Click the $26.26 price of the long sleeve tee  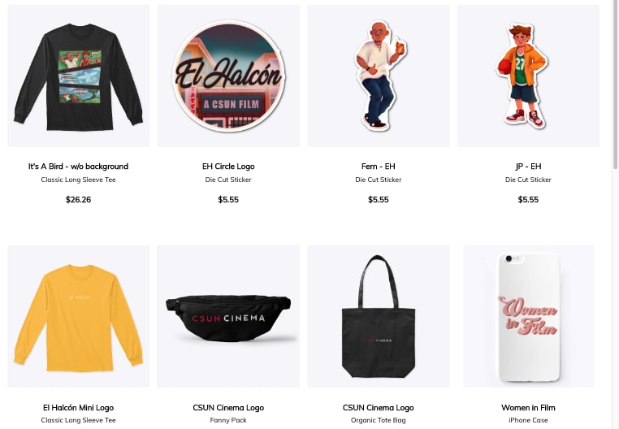click(78, 200)
